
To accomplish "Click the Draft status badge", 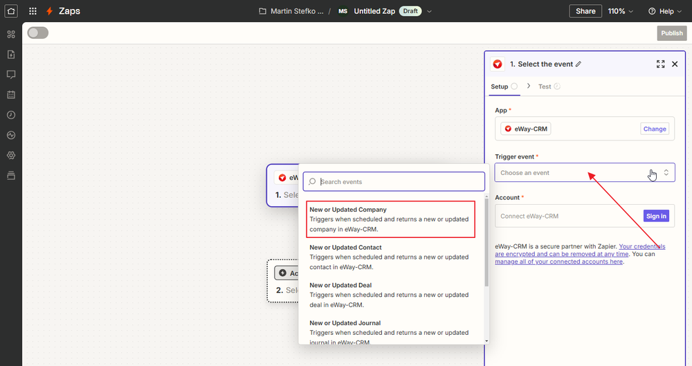I will 410,11.
